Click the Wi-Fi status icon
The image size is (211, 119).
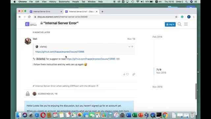[137, 2]
